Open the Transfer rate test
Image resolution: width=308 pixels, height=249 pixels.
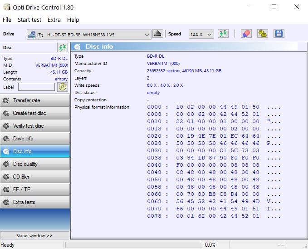point(35,100)
